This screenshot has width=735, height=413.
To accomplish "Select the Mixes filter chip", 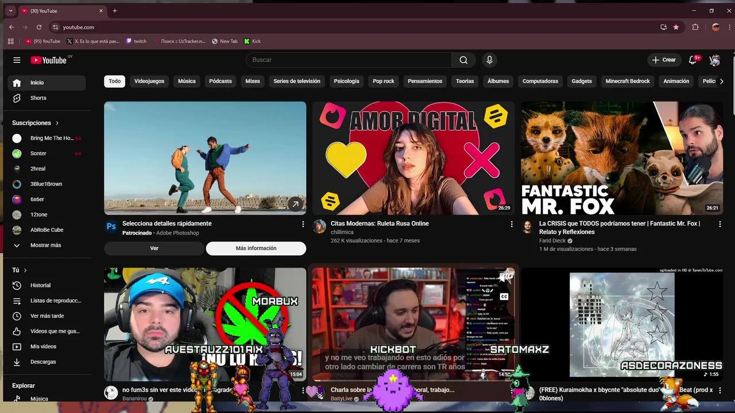I will 253,81.
